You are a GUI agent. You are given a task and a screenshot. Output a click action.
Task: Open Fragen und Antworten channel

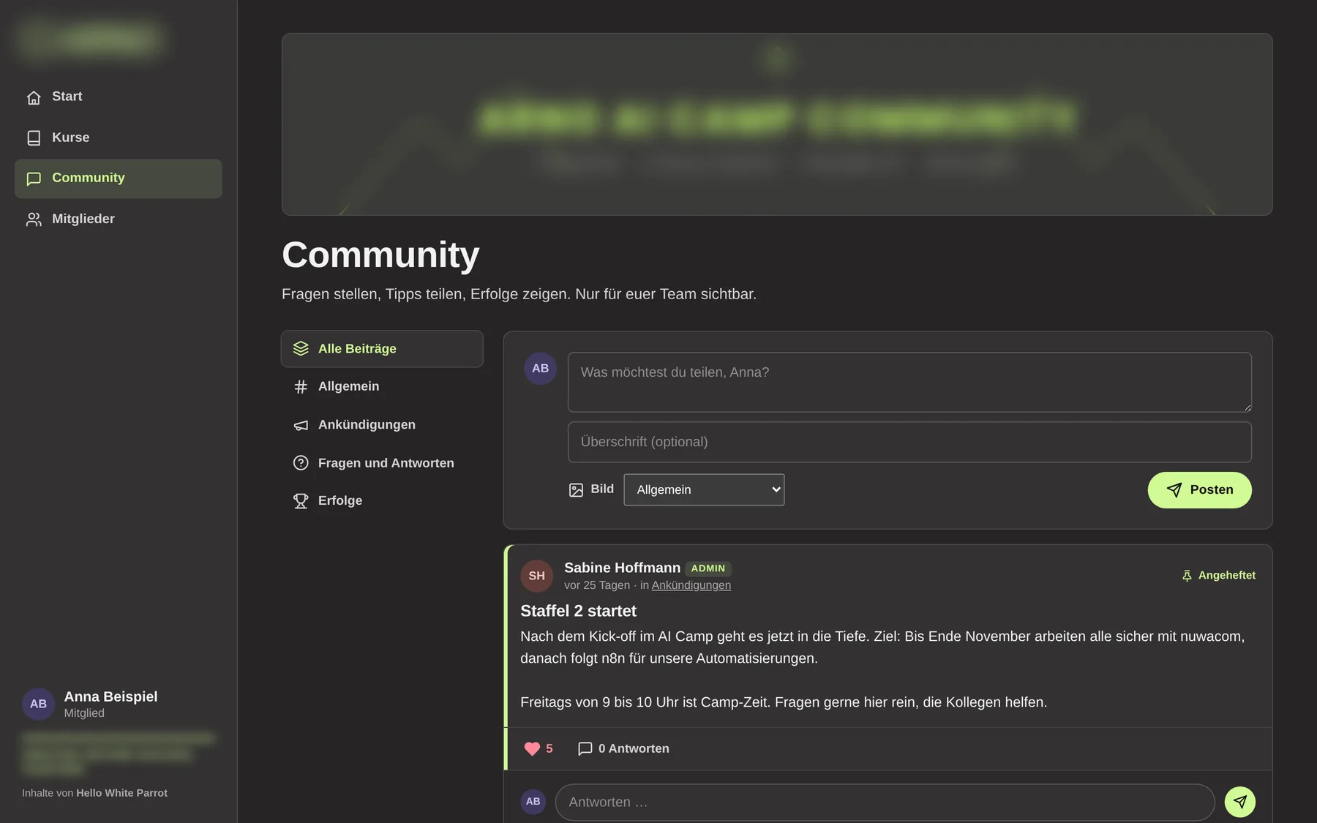click(x=382, y=463)
